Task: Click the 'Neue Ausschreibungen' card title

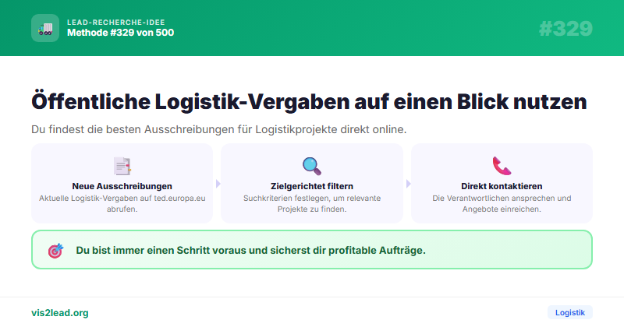Action: point(122,186)
